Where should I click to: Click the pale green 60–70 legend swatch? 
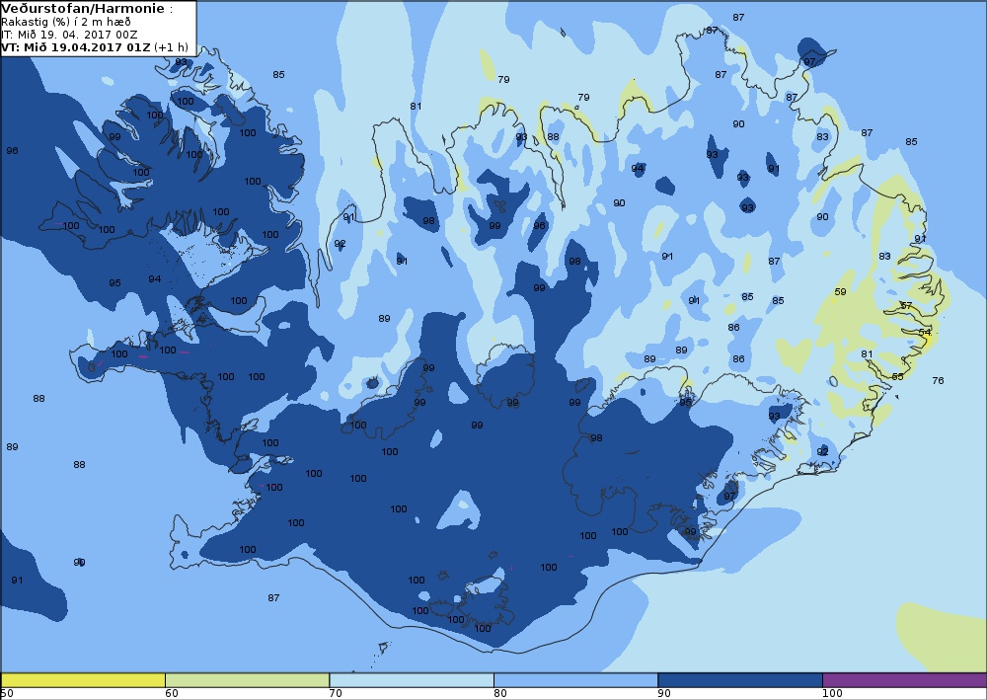[247, 680]
